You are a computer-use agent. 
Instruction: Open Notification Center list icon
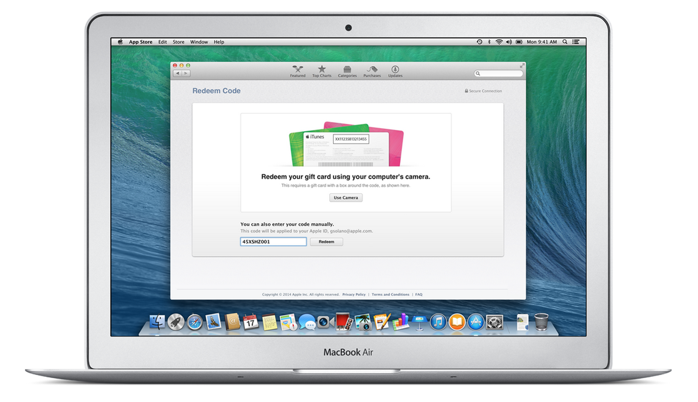click(576, 42)
